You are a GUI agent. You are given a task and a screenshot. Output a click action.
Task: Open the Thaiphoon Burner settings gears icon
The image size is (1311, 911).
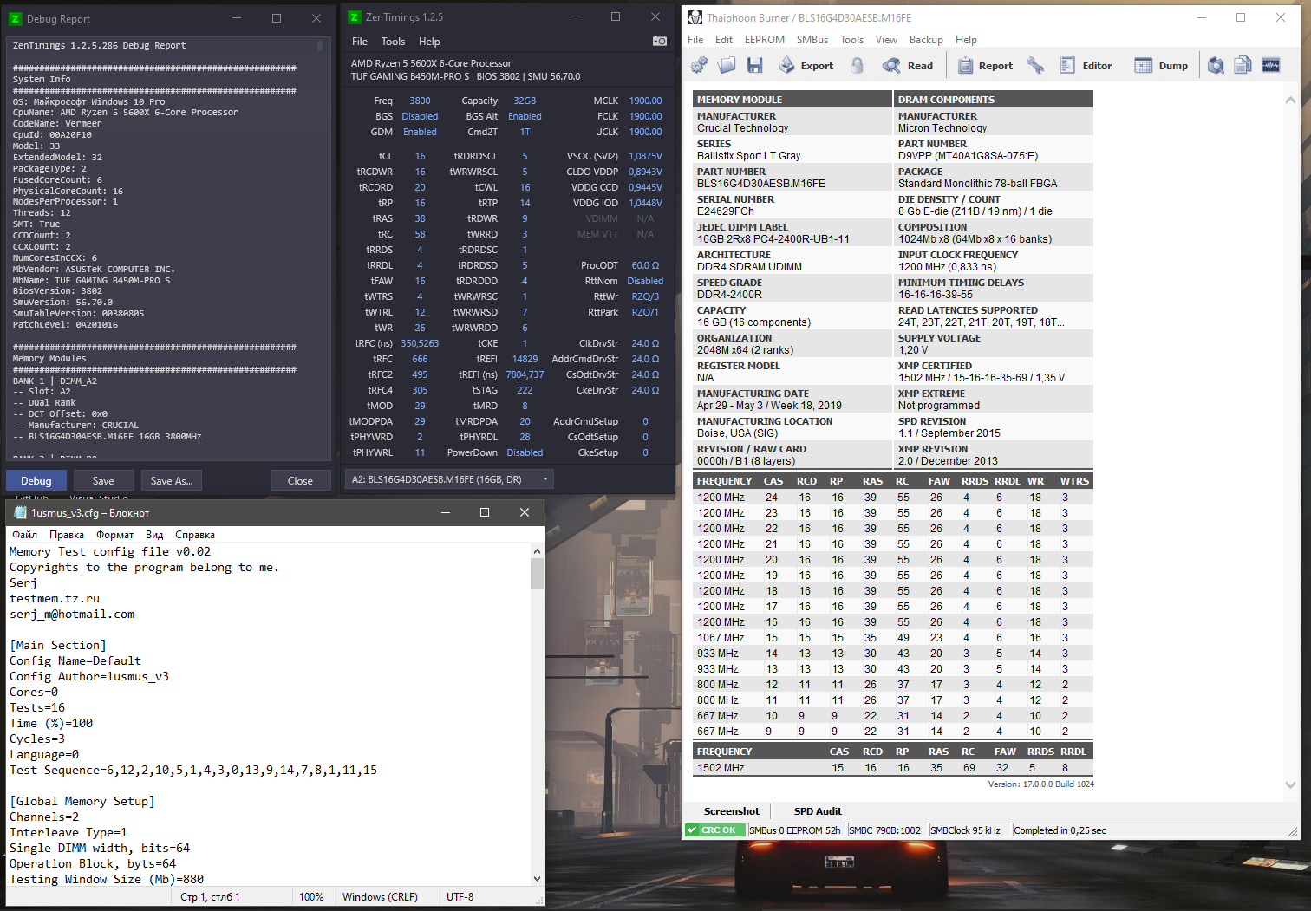click(700, 65)
